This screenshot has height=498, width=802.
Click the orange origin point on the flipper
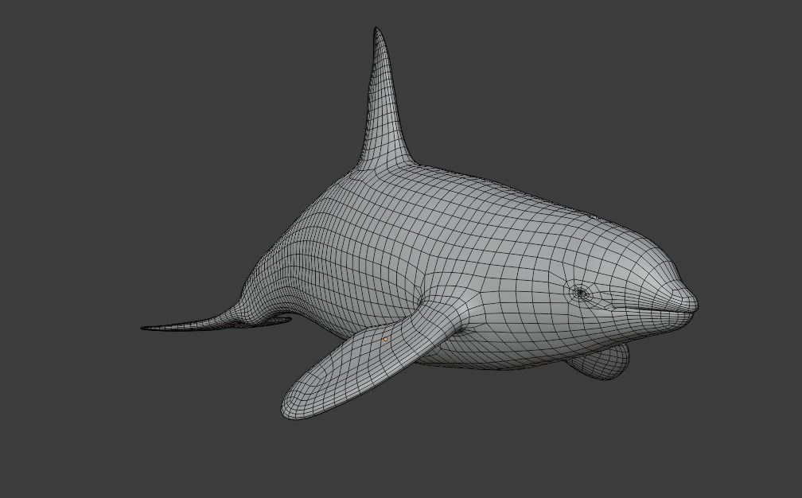tap(385, 339)
